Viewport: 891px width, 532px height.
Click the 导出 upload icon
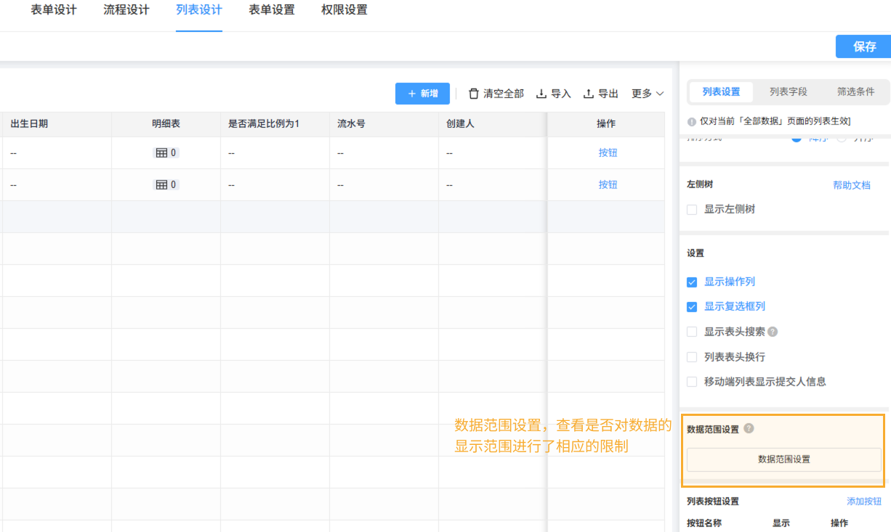(x=589, y=94)
